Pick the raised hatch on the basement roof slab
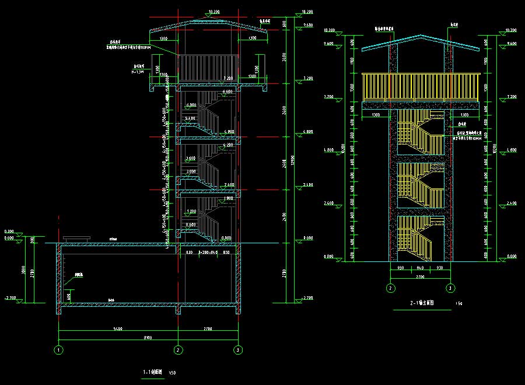 [76, 239]
